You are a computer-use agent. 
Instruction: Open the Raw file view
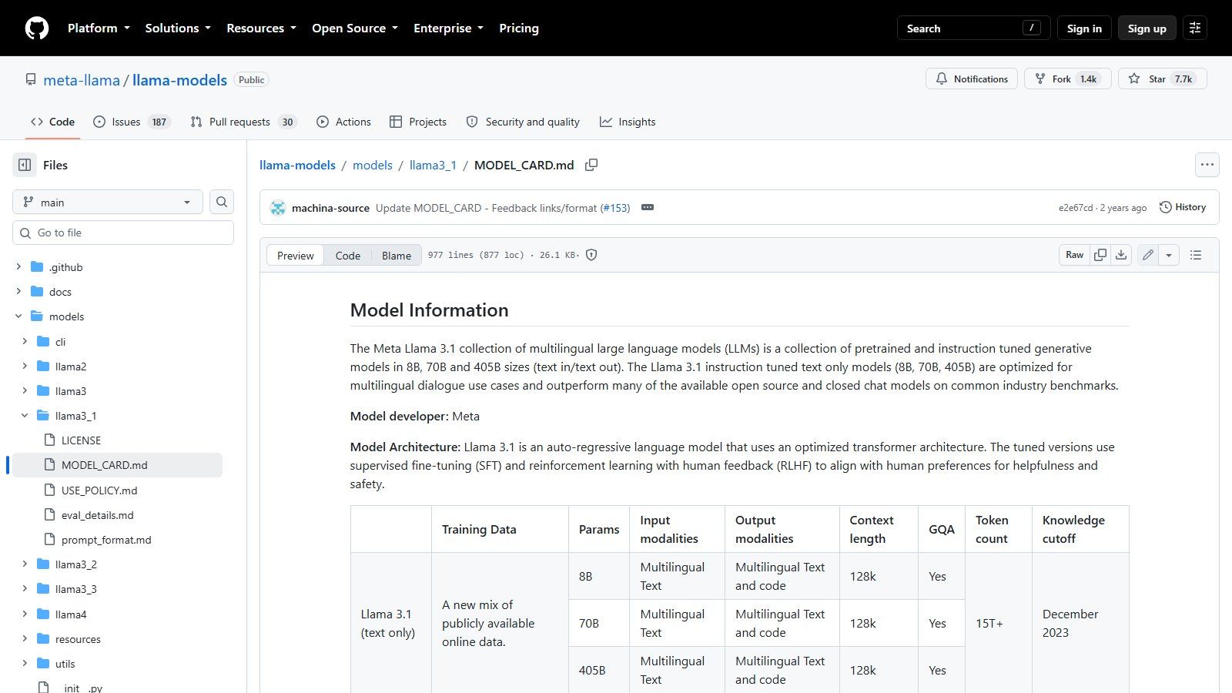1074,255
